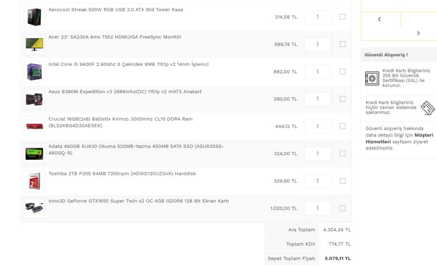Select the Intel Core i5 9400F checkbox
The image size is (437, 267).
[x=343, y=71]
